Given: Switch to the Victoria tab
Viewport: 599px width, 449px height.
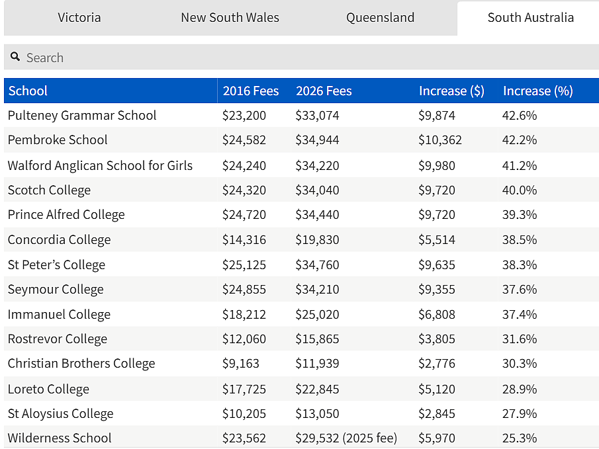Looking at the screenshot, I should (79, 18).
